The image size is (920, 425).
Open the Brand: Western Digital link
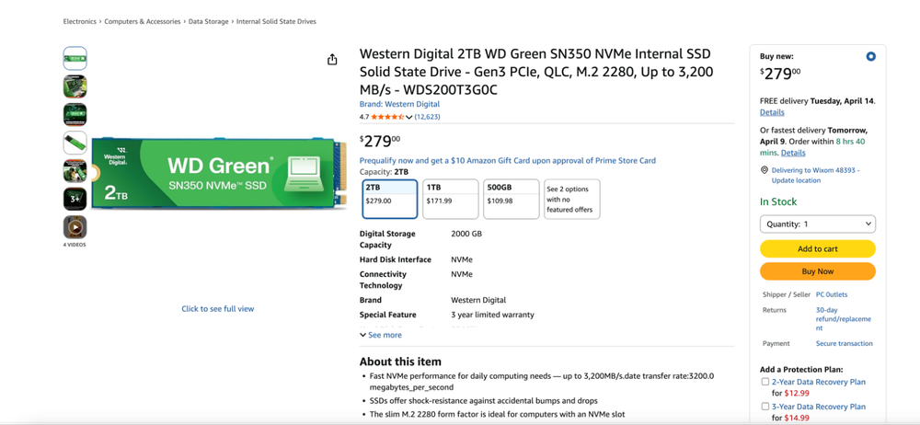click(399, 105)
